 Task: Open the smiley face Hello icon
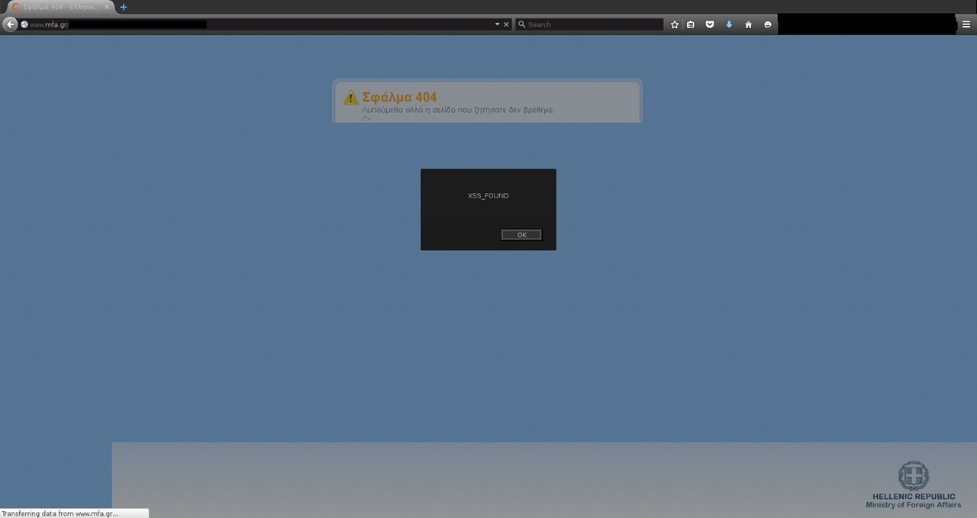[x=767, y=24]
